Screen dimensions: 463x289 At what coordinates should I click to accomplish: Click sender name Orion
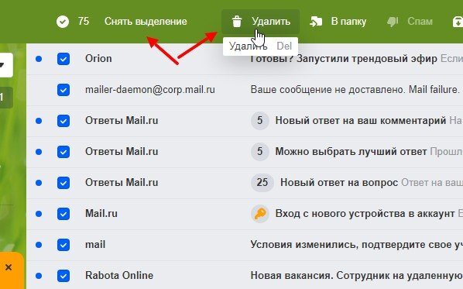(98, 59)
